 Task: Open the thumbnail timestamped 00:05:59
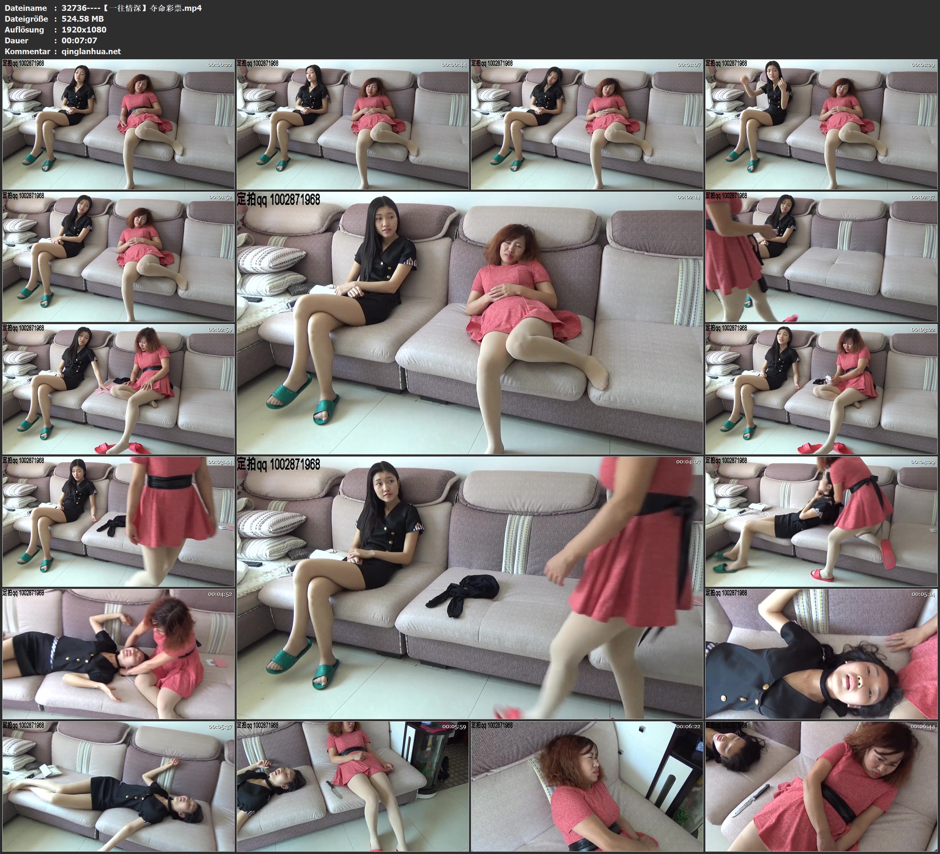click(352, 786)
